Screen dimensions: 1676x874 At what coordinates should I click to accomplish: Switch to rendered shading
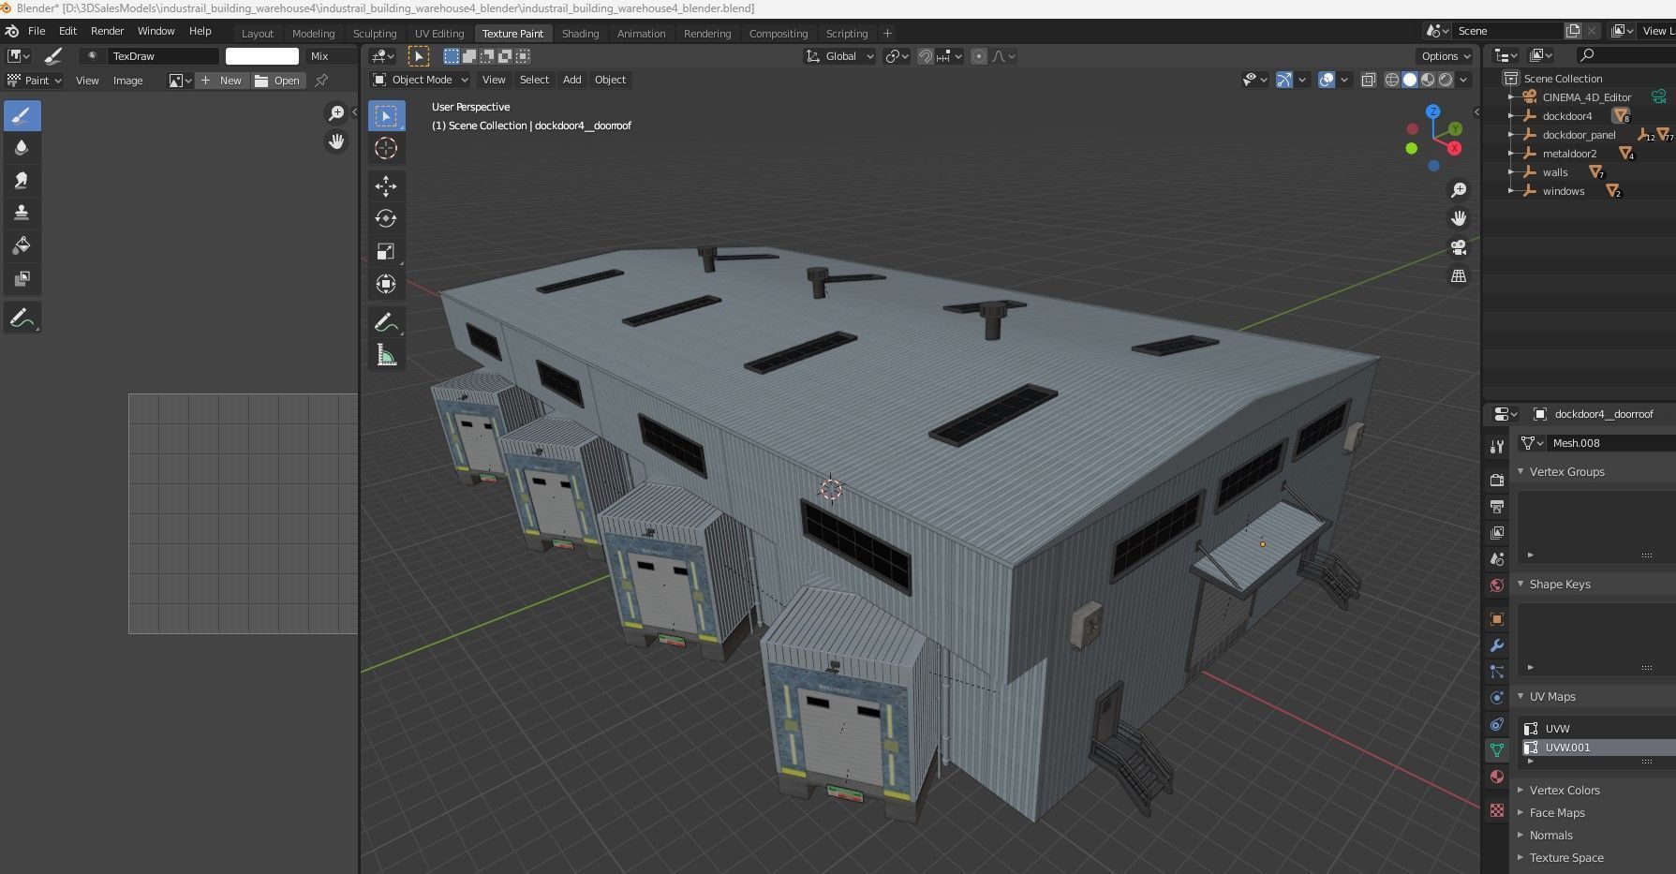[1446, 80]
